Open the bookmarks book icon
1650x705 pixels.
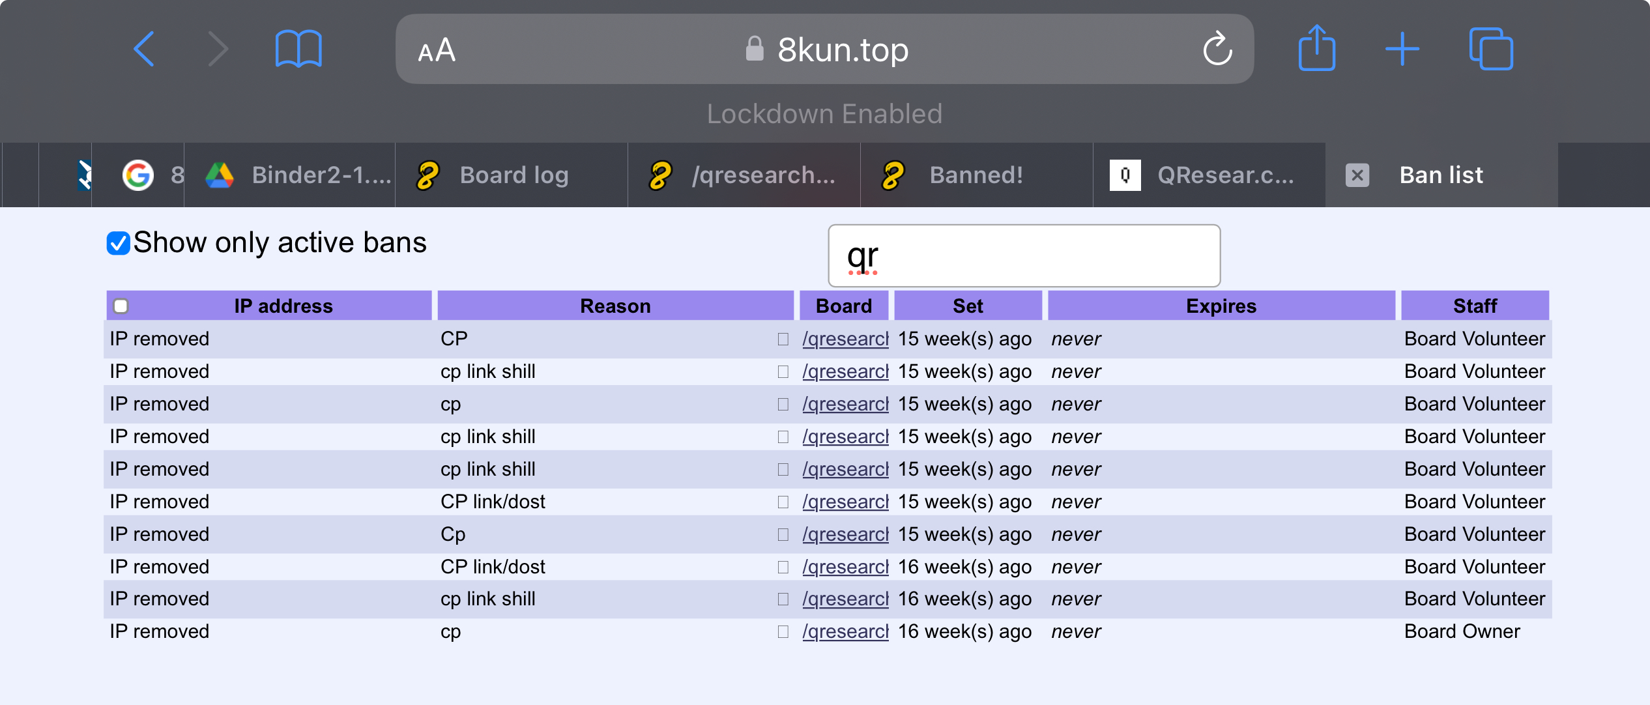click(x=298, y=49)
